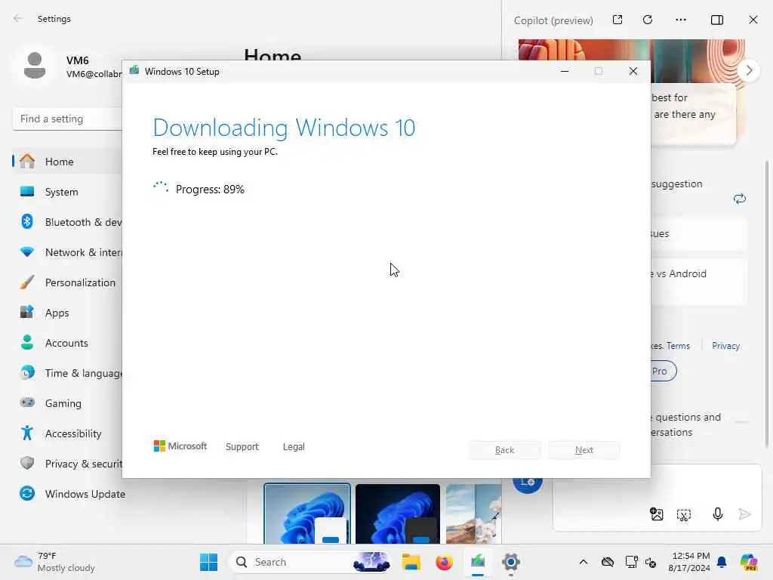Refresh Copilot suggestions icon

click(x=740, y=199)
